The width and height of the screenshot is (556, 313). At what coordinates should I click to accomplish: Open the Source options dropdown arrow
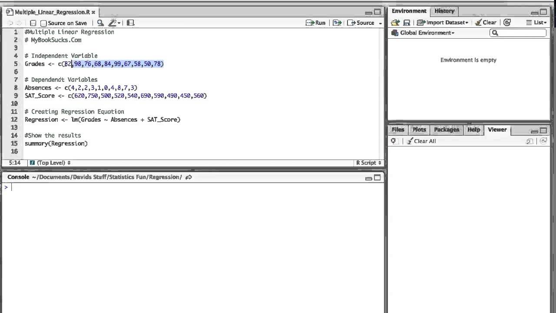pos(381,23)
